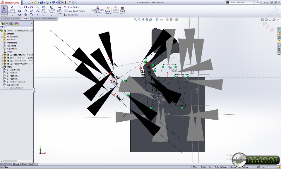
Task: Select the Sketch Fillet tool
Action: pyautogui.click(x=32, y=15)
